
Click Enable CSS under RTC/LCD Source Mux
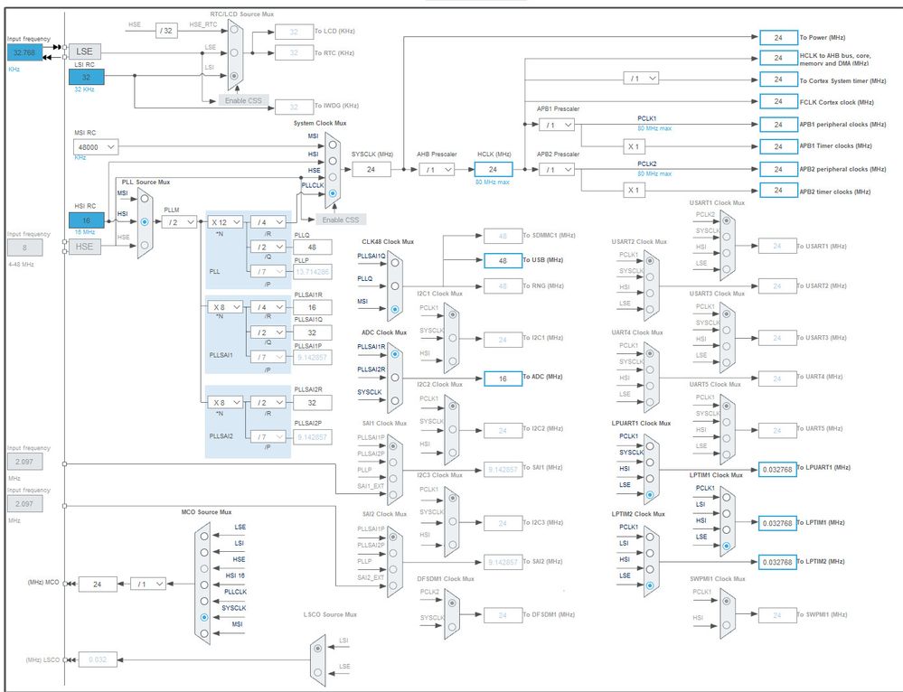[244, 100]
